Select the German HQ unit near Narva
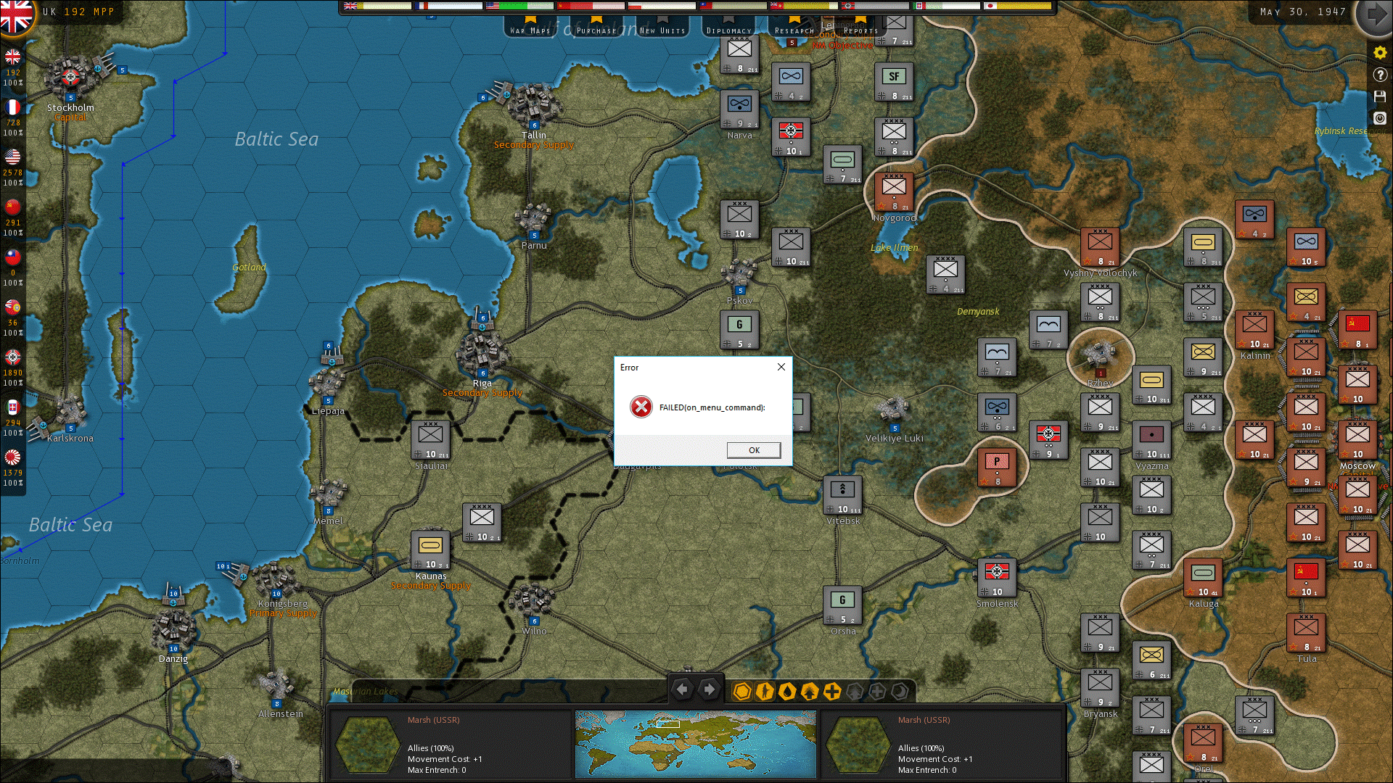Viewport: 1393px width, 783px height. point(791,137)
